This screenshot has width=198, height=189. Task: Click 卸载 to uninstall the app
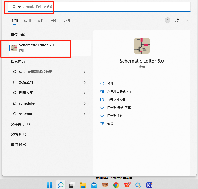pos(110,124)
